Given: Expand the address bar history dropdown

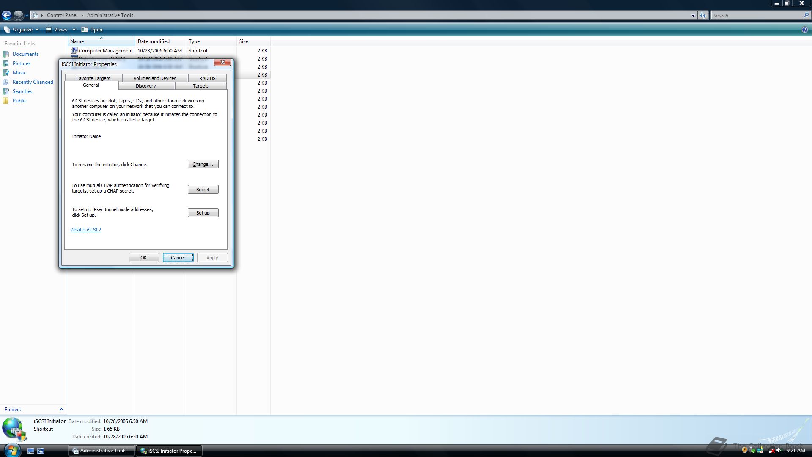Looking at the screenshot, I should click(693, 15).
